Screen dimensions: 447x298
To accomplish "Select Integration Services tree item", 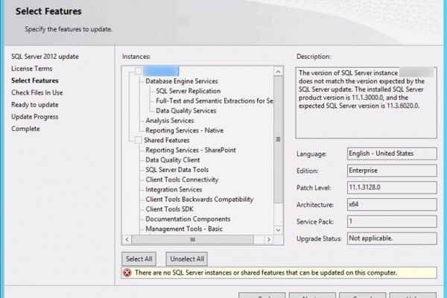I will (174, 189).
